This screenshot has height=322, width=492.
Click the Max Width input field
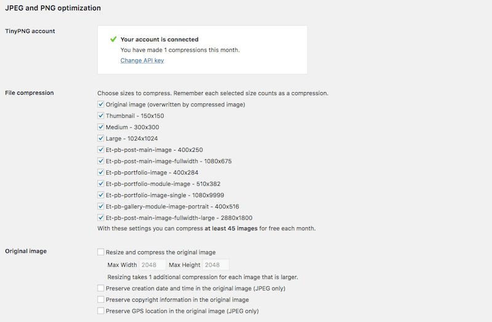[x=153, y=265]
